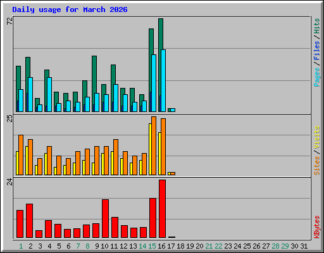Click day label '5' on the x-axis

(59, 246)
